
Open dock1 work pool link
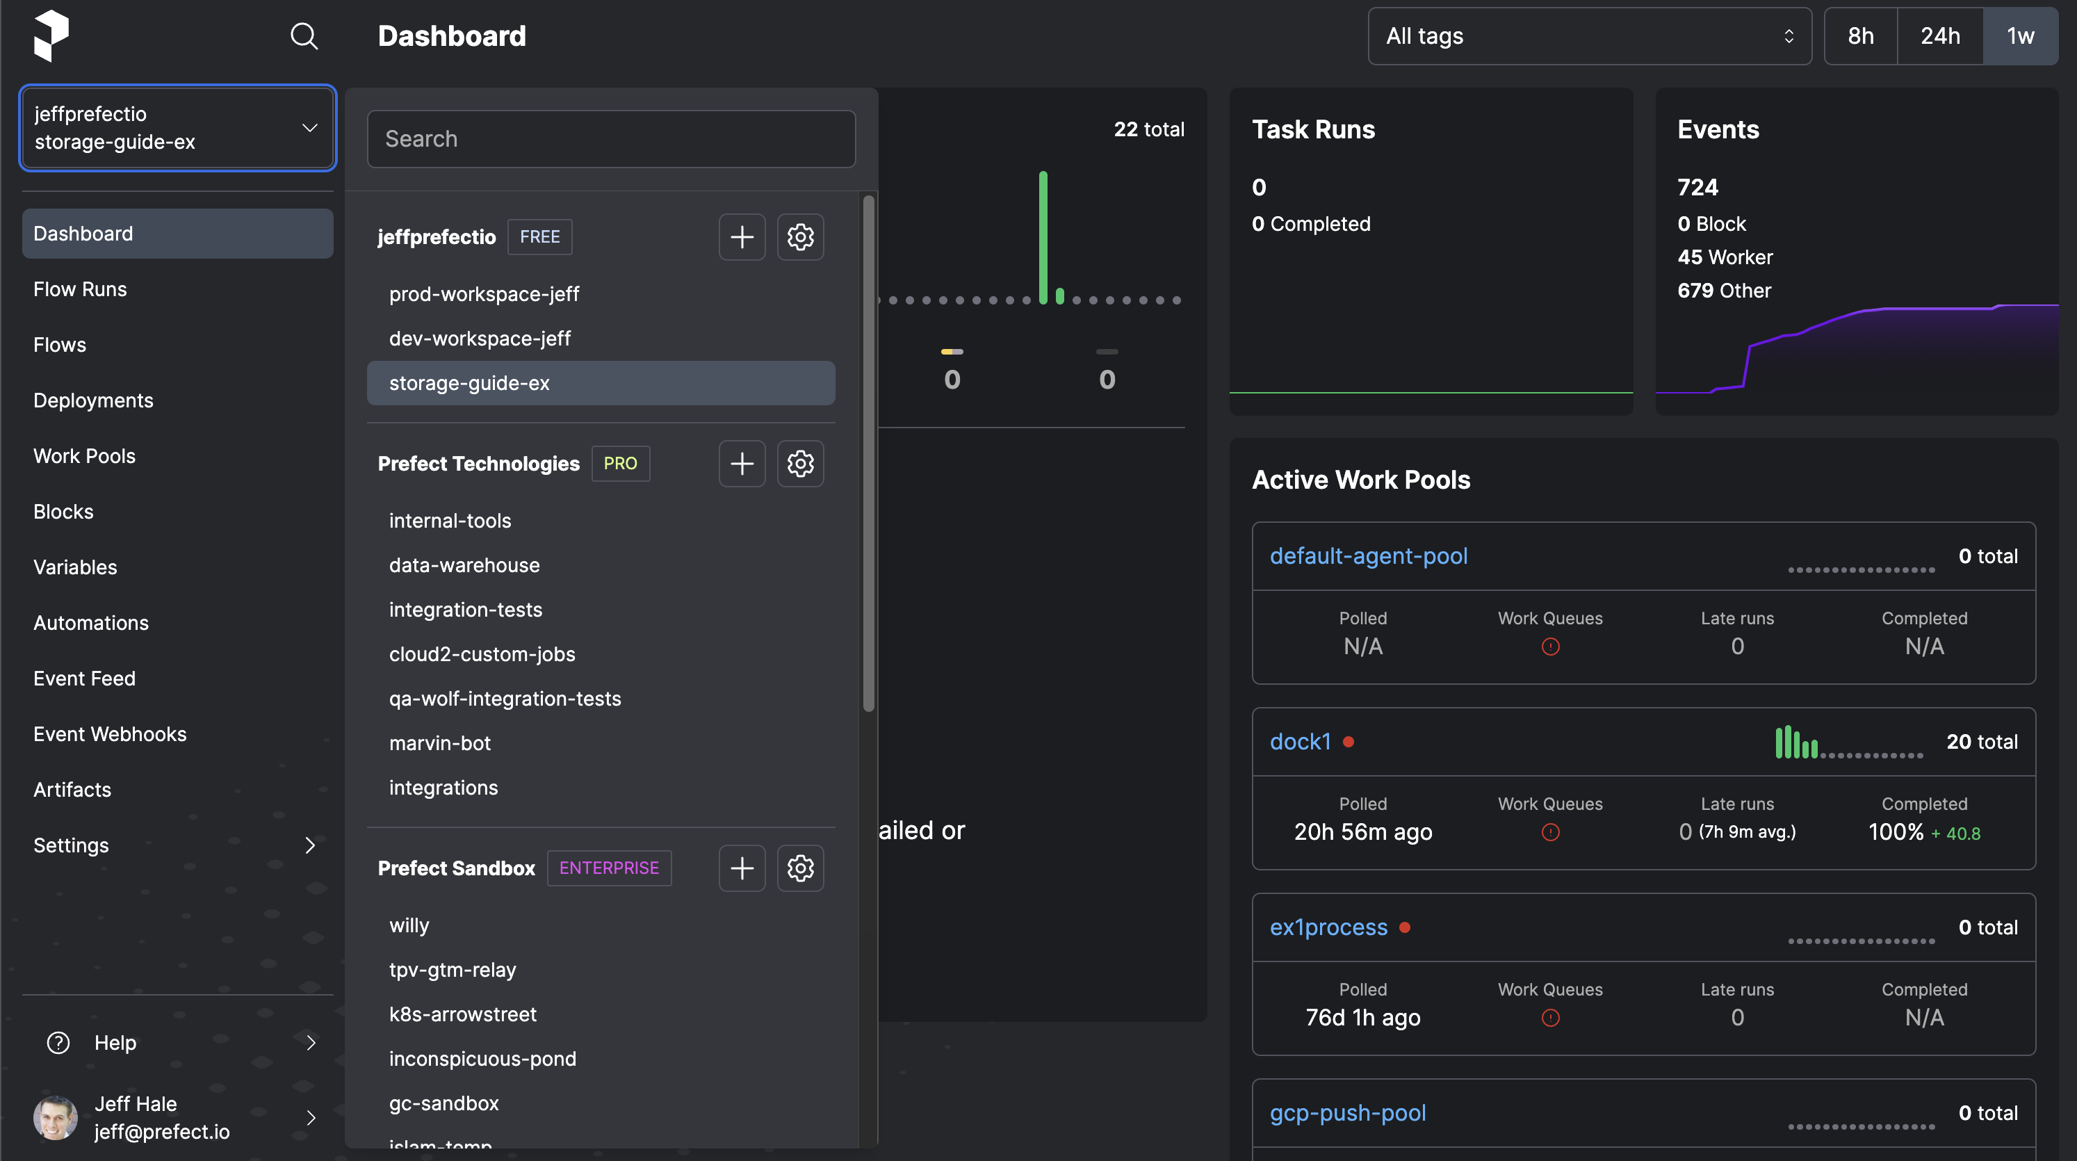click(x=1300, y=742)
